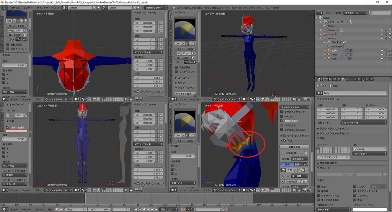Expand the Body item in outliner tree
392x212 pixels.
point(325,50)
